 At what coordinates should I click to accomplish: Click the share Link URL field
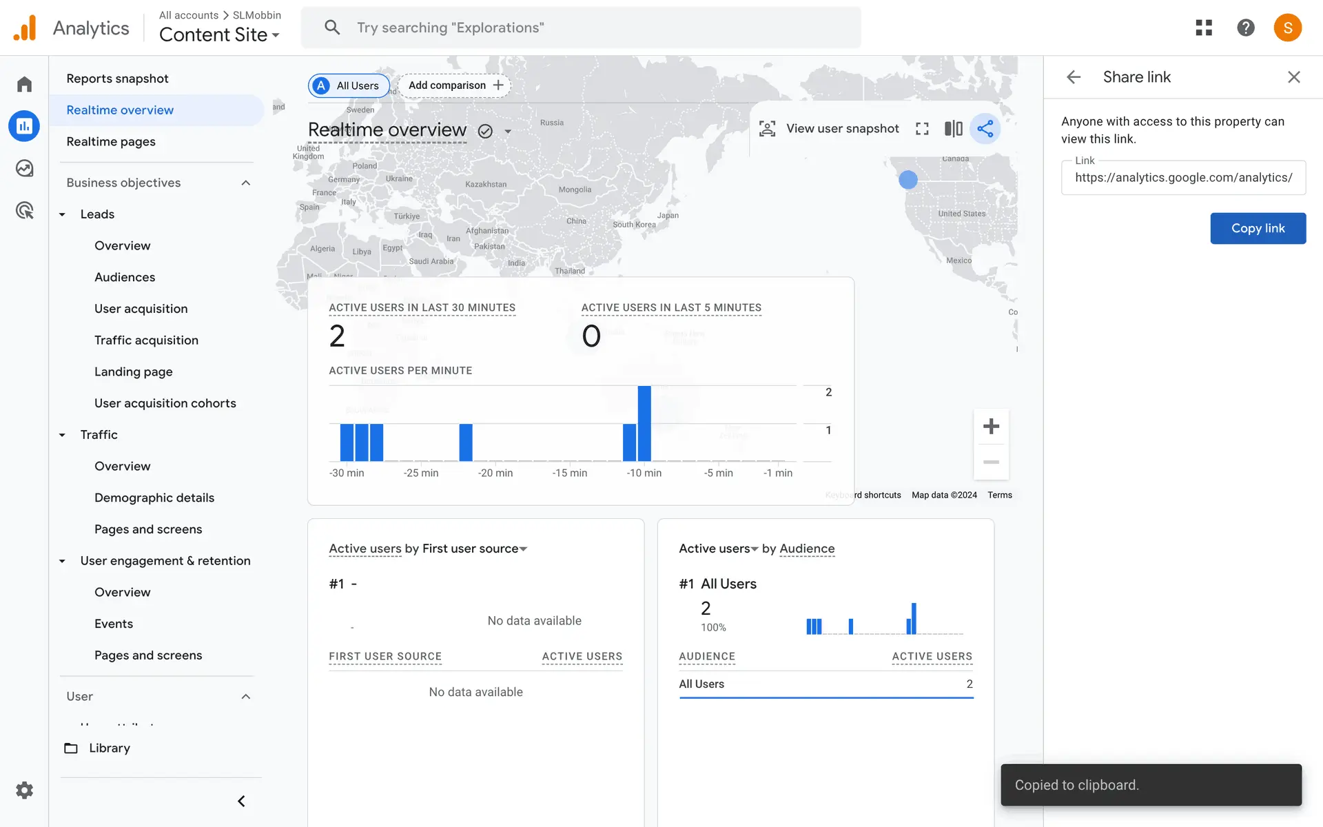[x=1183, y=178]
